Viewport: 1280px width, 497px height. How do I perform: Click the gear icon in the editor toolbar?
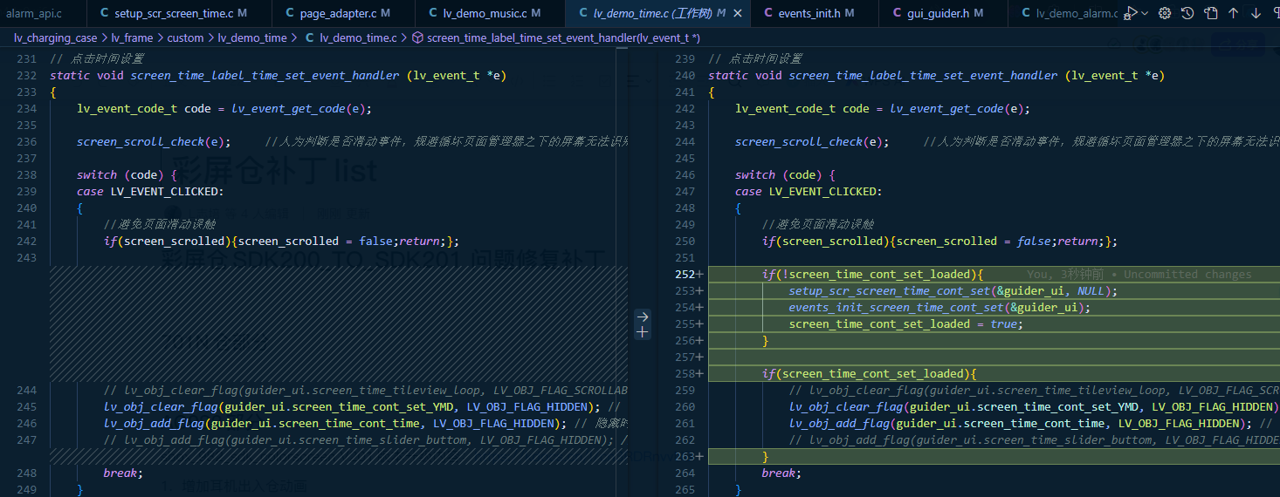point(1165,13)
